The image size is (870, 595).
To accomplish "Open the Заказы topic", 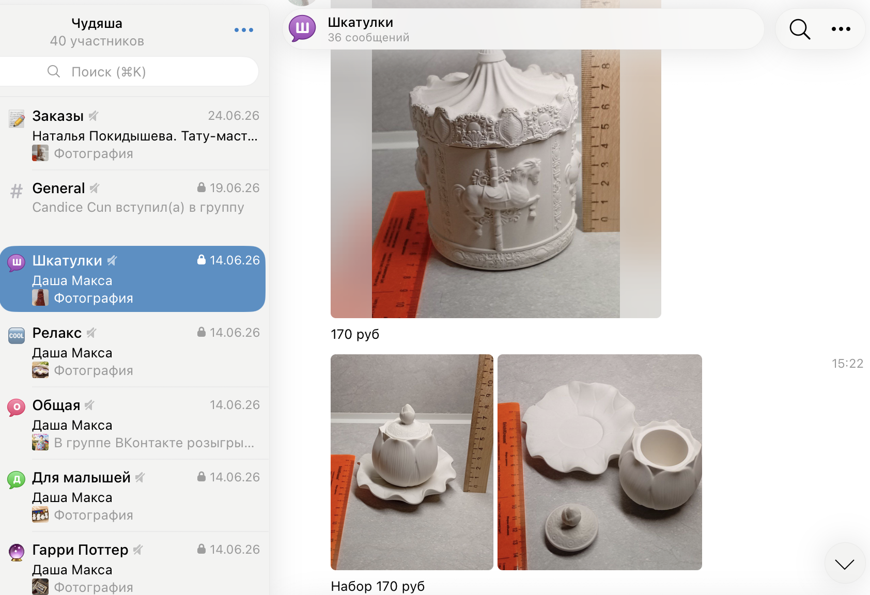I will point(134,134).
